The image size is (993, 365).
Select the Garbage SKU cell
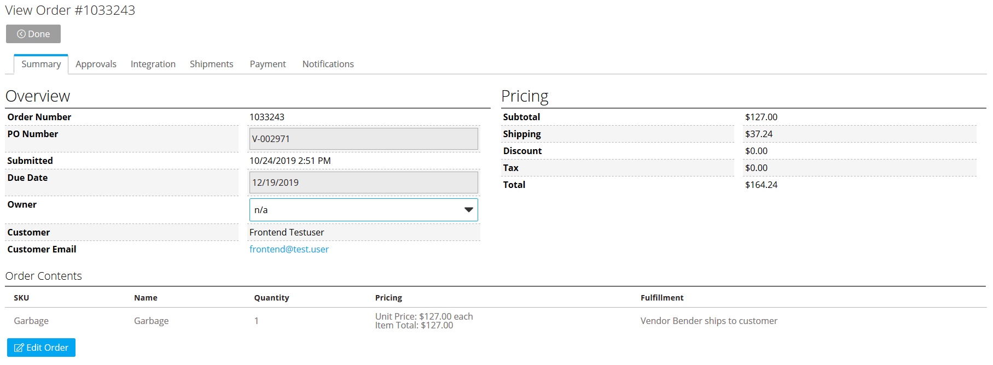point(31,321)
